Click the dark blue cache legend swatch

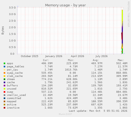pyautogui.click(x=4, y=82)
